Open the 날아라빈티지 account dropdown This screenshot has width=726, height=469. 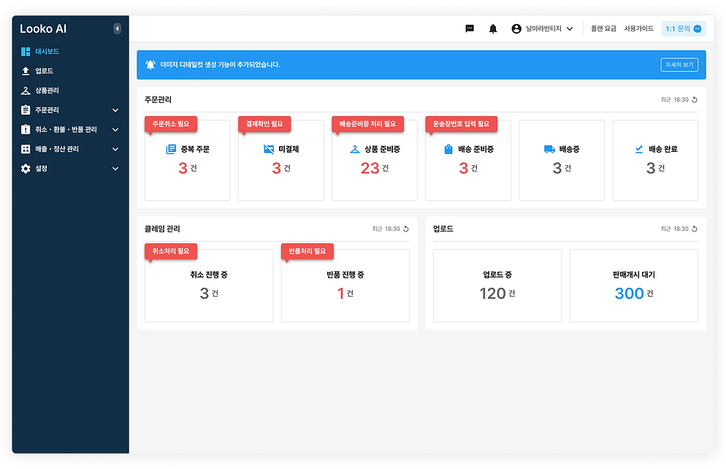pos(570,29)
